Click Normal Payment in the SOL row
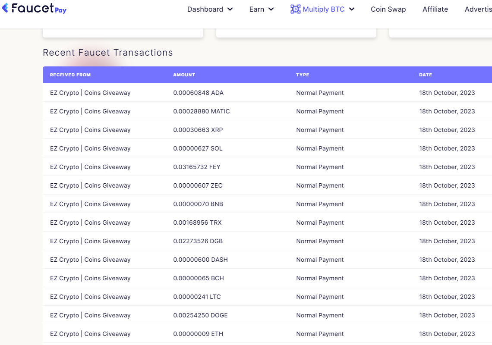Screen dimensions: 492x345 click(x=320, y=148)
